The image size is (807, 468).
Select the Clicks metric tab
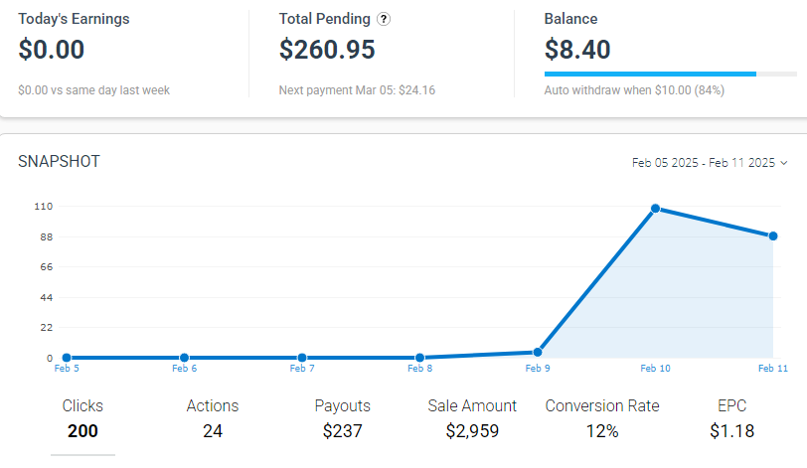coord(82,418)
